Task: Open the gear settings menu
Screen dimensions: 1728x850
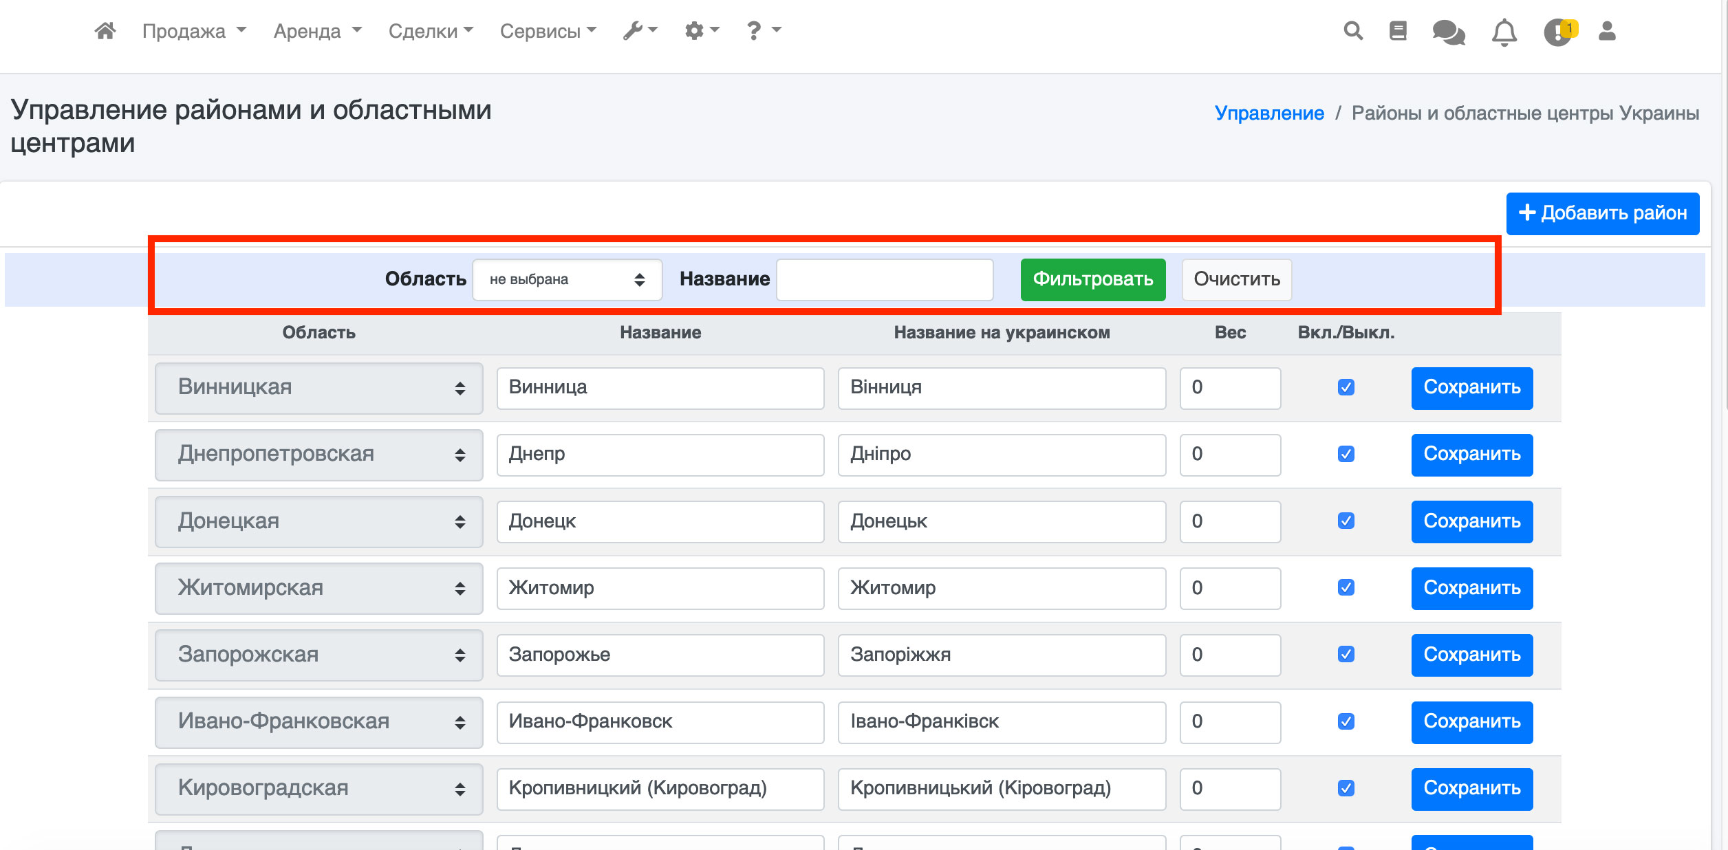Action: click(702, 31)
